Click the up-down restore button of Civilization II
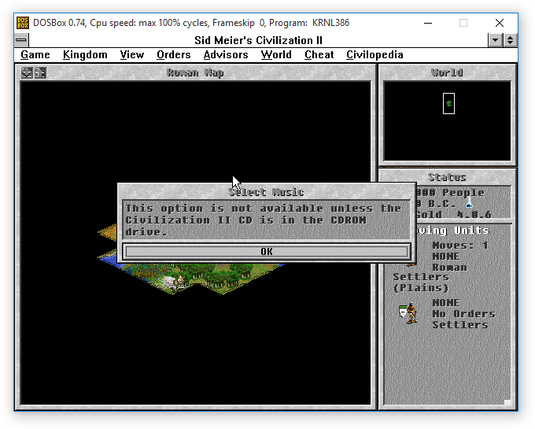Image resolution: width=535 pixels, height=429 pixels. 510,40
